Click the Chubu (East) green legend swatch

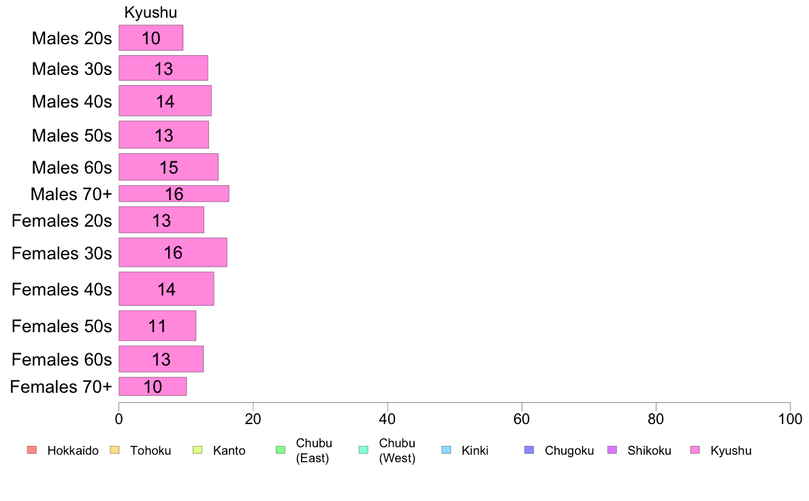(281, 450)
